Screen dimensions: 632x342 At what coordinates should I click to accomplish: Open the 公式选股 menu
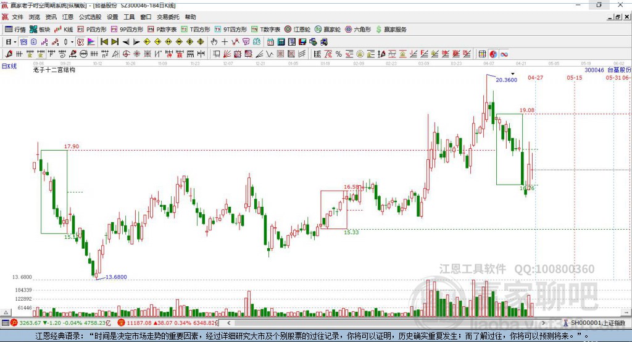pos(90,17)
